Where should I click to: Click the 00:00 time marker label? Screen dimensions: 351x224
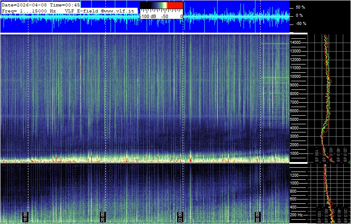point(258,216)
